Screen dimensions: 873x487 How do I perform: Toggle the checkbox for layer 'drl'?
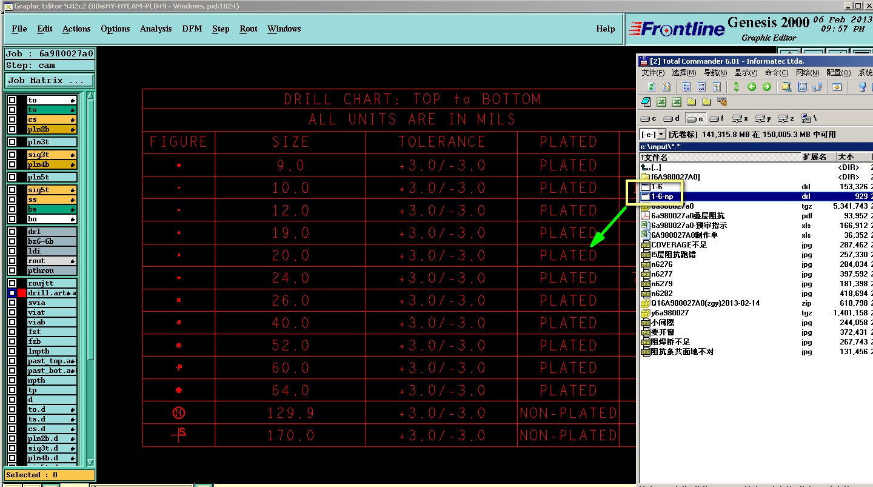point(12,232)
